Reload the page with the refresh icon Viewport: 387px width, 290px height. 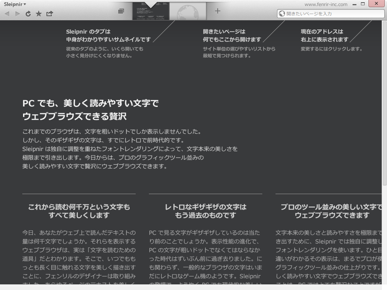28,14
